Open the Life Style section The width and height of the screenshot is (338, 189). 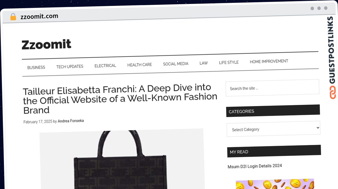point(229,62)
